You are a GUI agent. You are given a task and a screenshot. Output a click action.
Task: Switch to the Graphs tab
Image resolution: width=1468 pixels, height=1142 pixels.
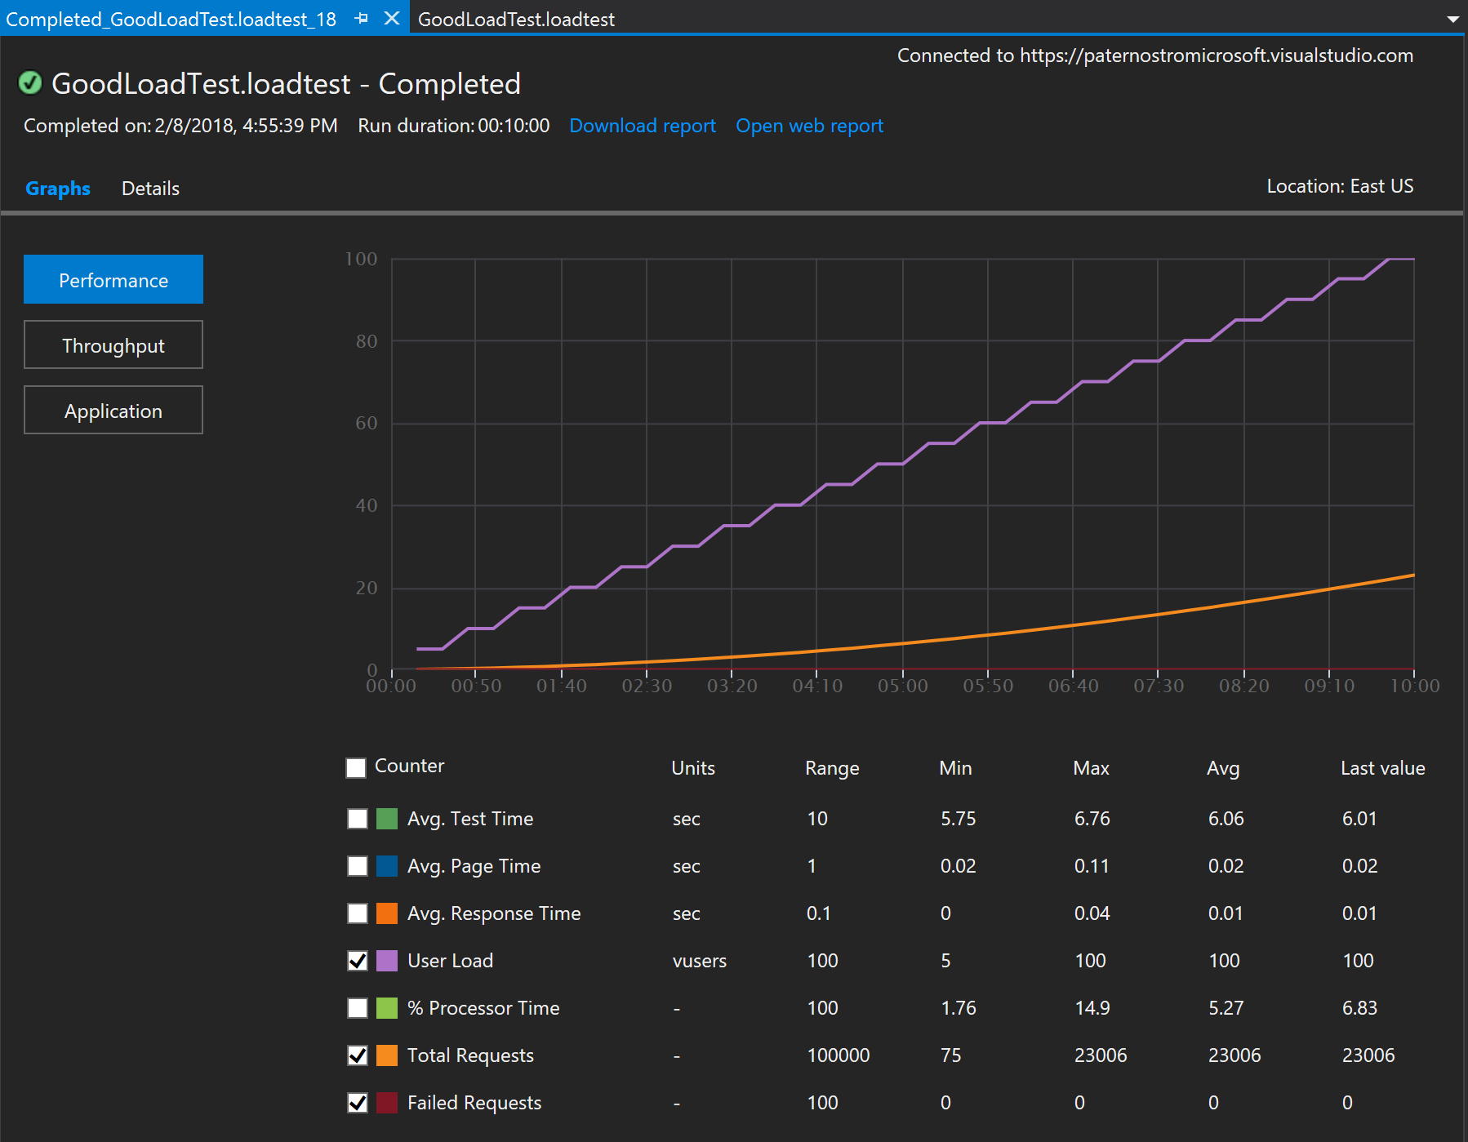point(58,189)
